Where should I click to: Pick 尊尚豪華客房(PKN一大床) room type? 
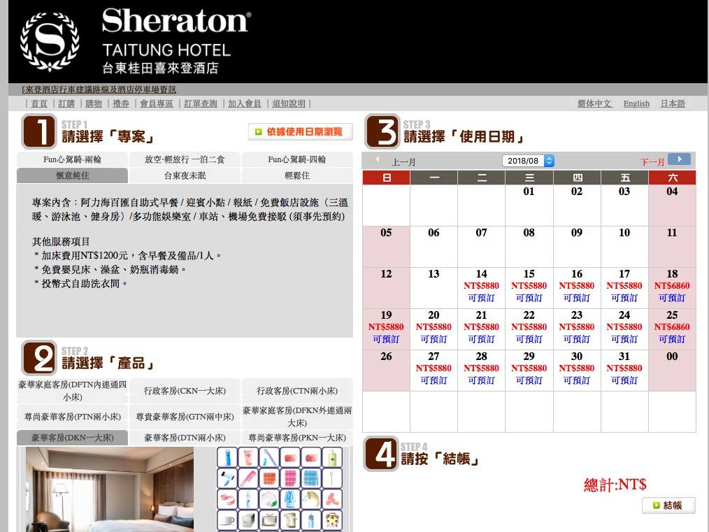(x=297, y=438)
